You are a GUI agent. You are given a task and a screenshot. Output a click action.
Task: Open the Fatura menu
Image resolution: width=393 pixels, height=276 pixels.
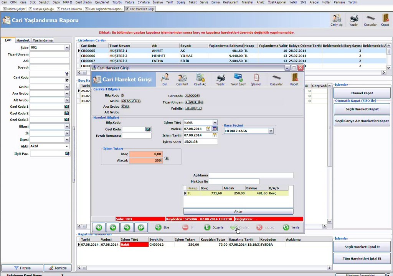[x=130, y=2]
